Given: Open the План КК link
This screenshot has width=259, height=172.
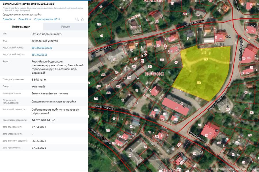Looking at the screenshot, I should [x=25, y=19].
